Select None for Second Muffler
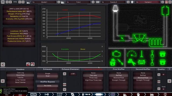 tap(143, 73)
